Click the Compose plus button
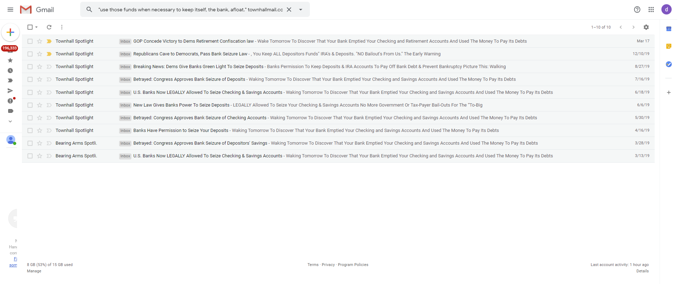Image resolution: width=678 pixels, height=284 pixels. point(11,32)
